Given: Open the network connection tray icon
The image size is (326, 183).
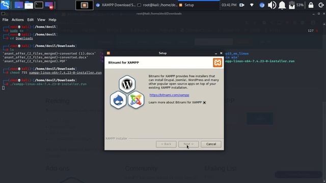Looking at the screenshot, I should pos(252,5).
